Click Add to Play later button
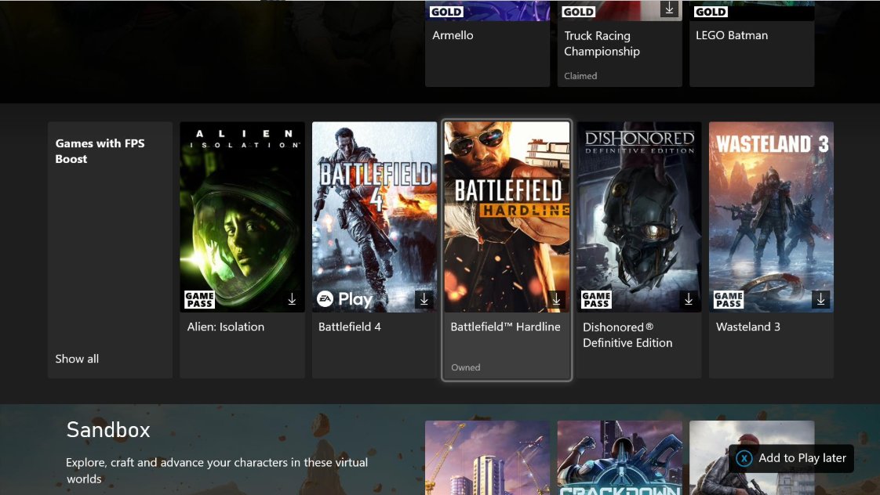Screen dimensions: 880x495 click(791, 458)
